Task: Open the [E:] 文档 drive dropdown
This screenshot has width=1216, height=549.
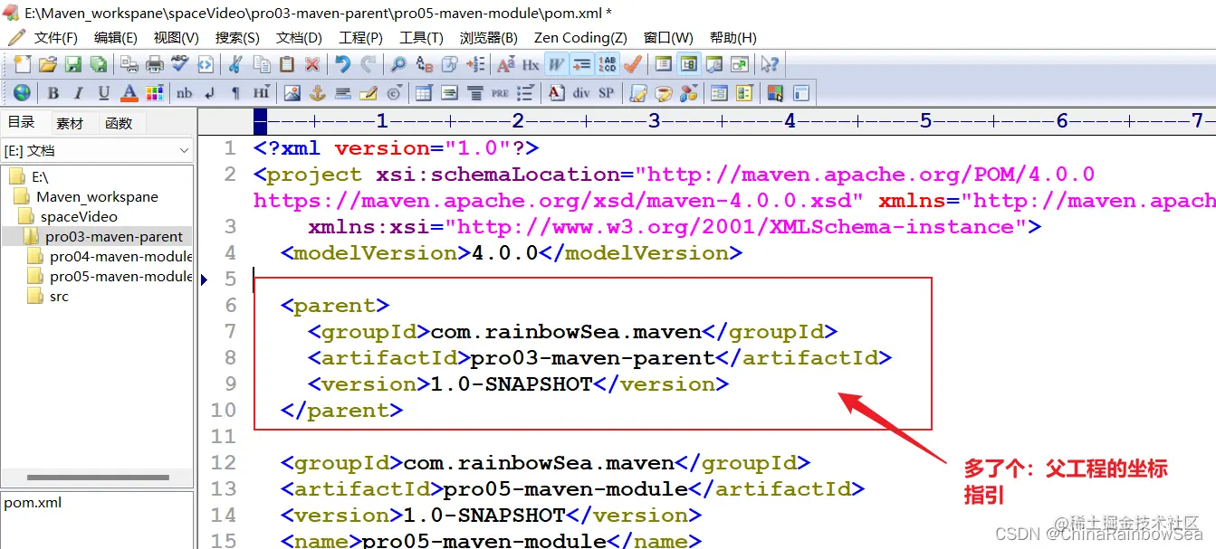Action: pos(97,150)
